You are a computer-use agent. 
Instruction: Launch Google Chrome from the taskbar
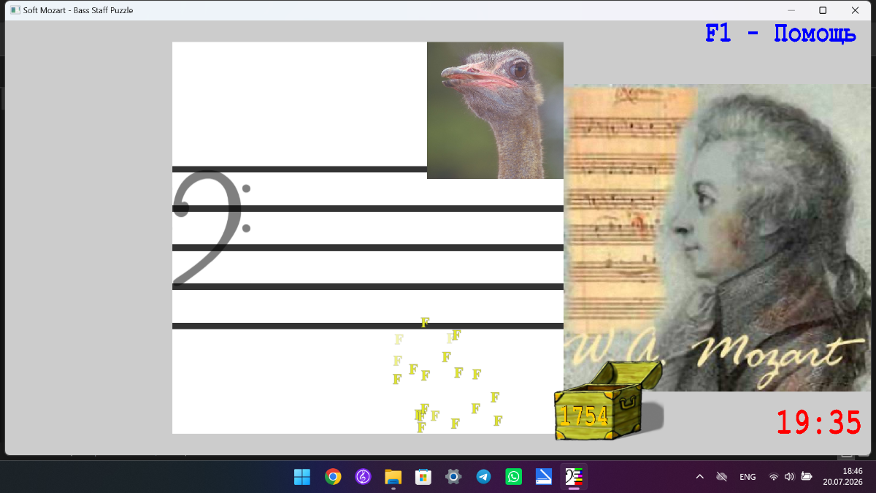(x=333, y=477)
